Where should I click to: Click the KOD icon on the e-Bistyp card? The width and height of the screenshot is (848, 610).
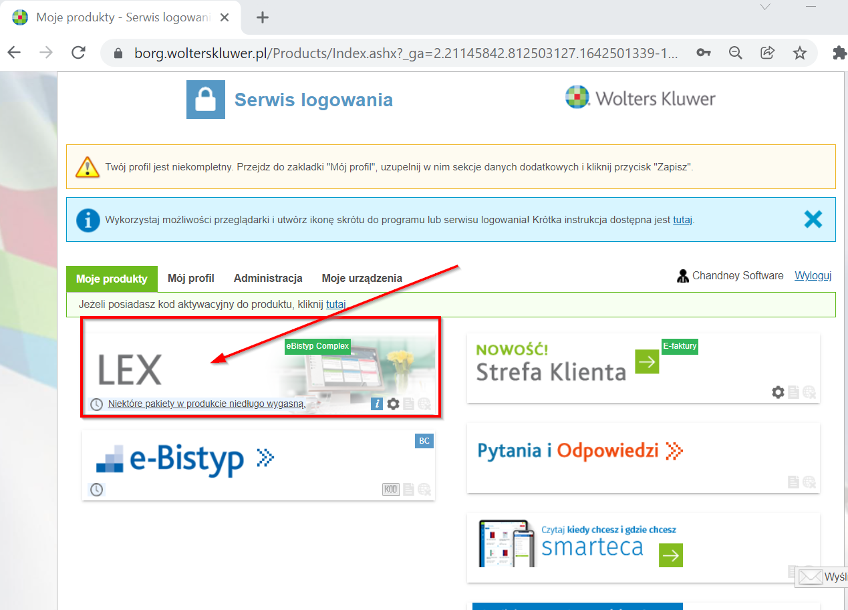(x=391, y=490)
